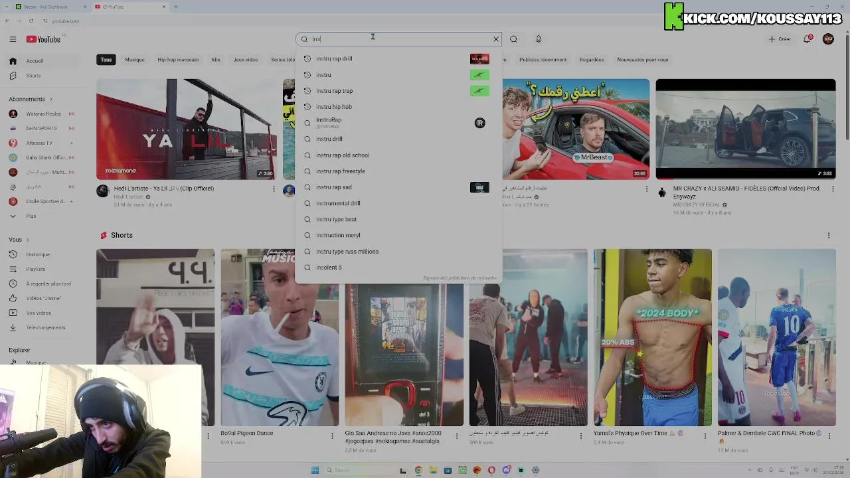Open options for Bo9al Pigeon Dance short

click(333, 436)
